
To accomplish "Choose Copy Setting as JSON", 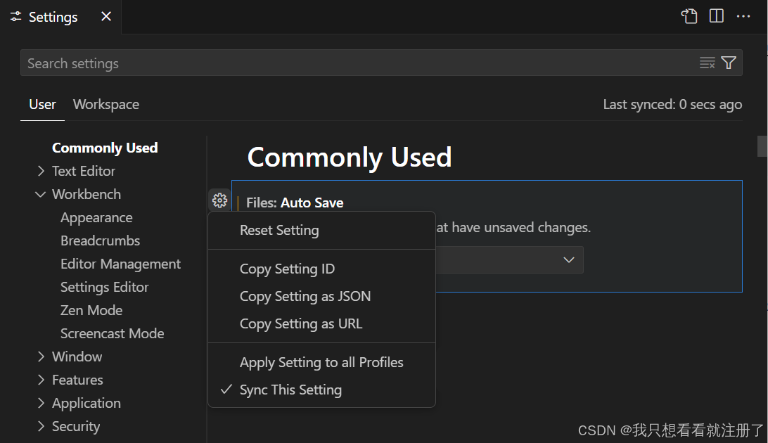I will pyautogui.click(x=305, y=296).
